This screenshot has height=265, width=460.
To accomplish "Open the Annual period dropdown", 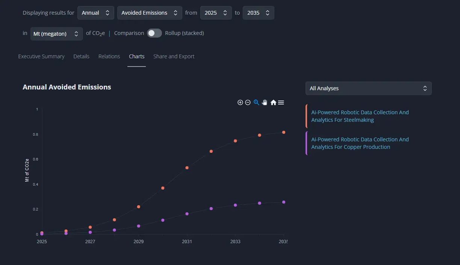I will 95,13.
